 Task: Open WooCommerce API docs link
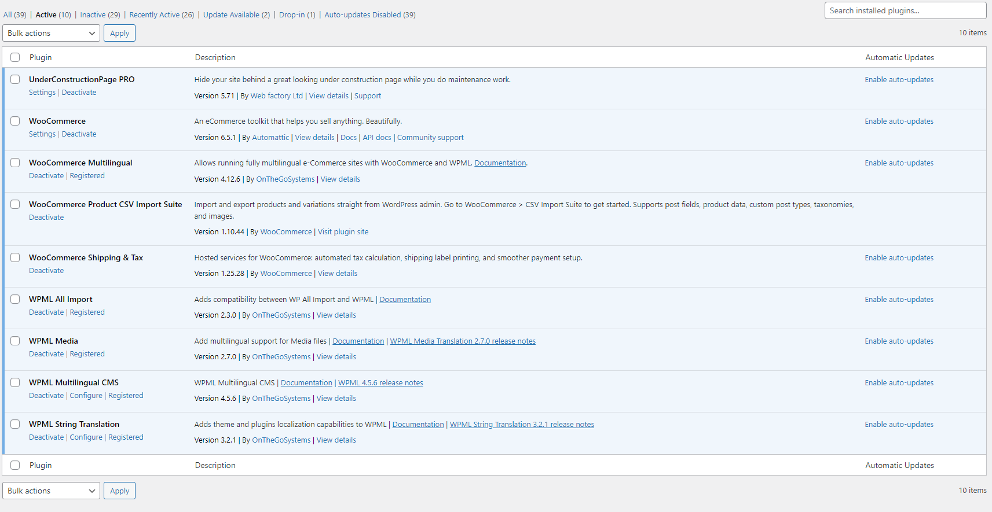[377, 138]
